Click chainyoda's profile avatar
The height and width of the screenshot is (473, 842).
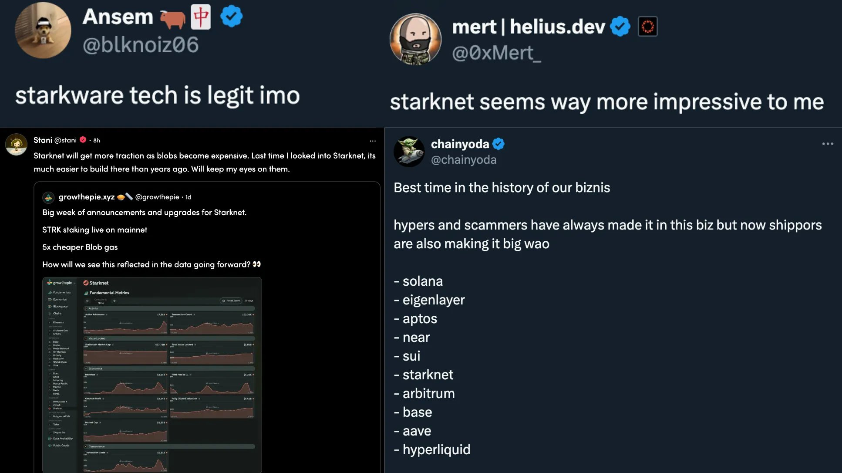(409, 151)
